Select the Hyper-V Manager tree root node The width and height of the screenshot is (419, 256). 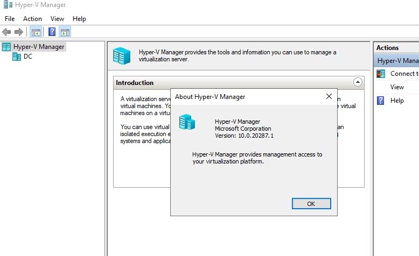click(x=39, y=47)
